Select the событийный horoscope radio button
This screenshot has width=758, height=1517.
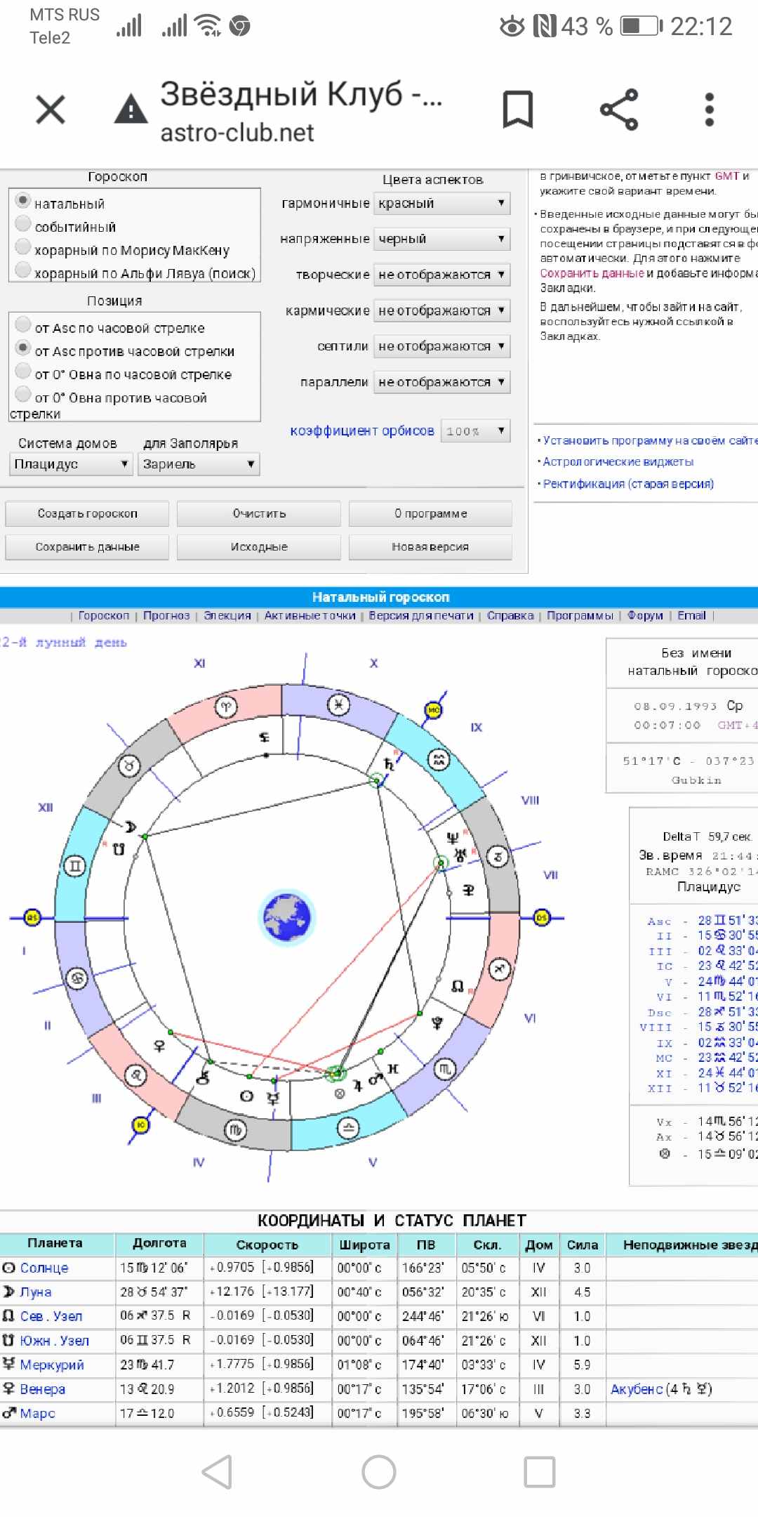tap(23, 225)
